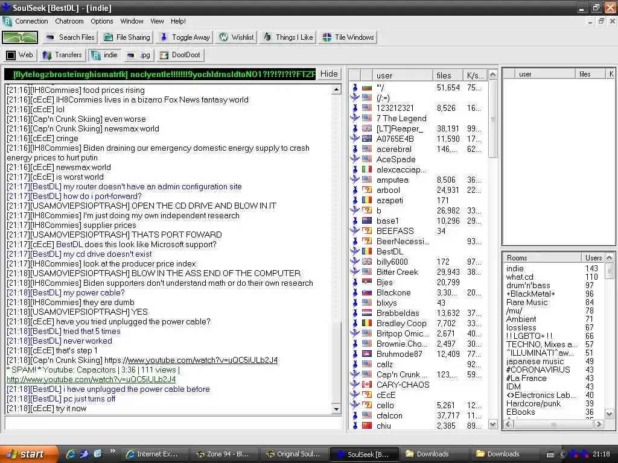Sort user list by K/s column
The image size is (618, 463).
475,75
